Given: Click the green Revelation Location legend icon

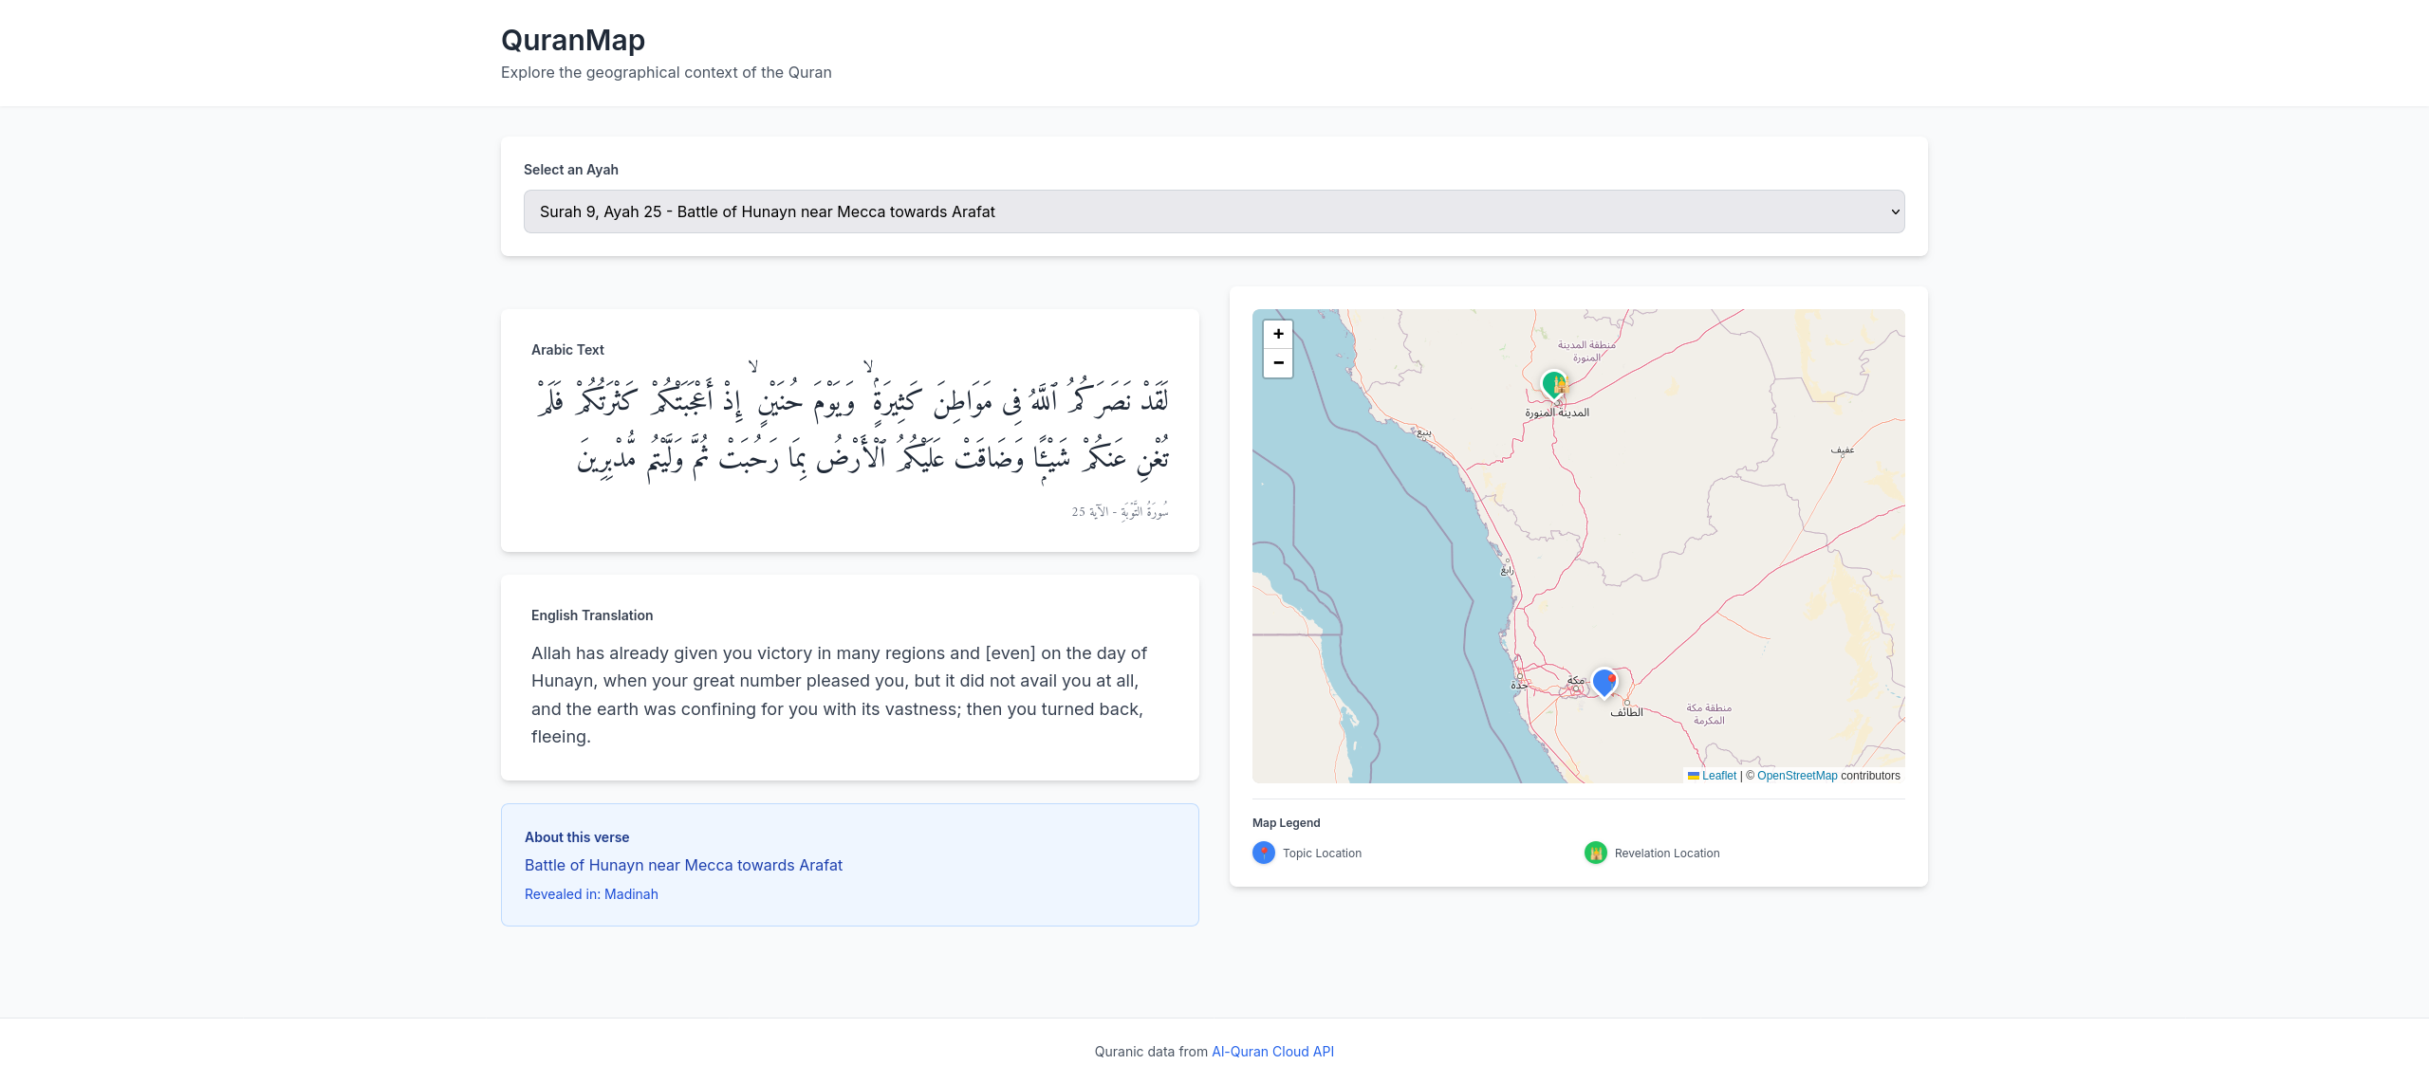Looking at the screenshot, I should tap(1596, 853).
